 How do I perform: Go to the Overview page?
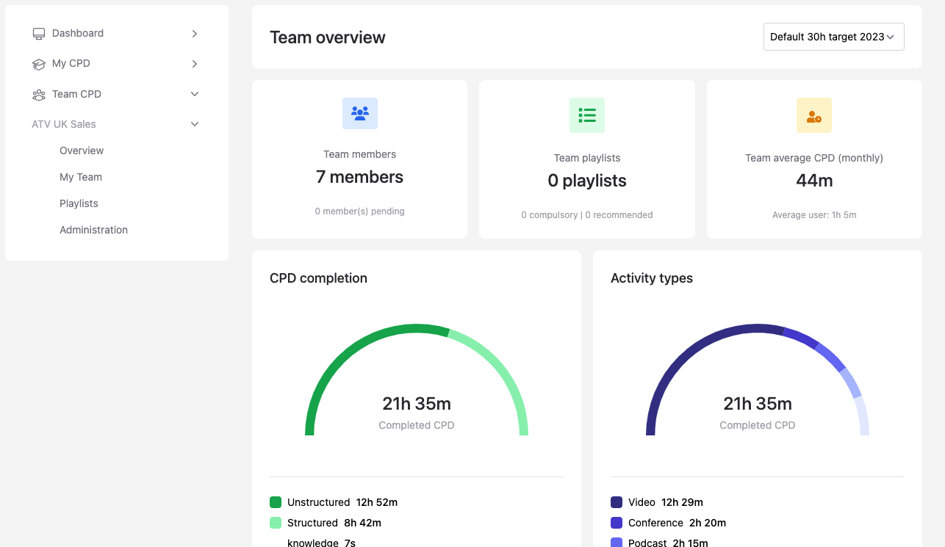pyautogui.click(x=82, y=151)
